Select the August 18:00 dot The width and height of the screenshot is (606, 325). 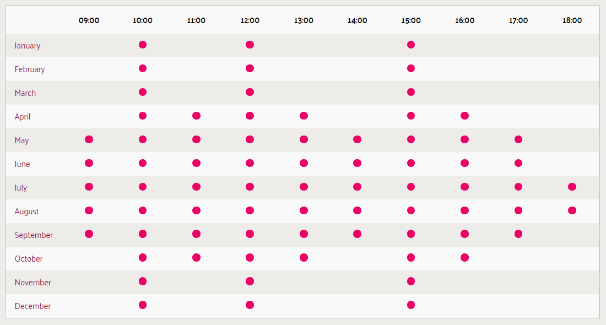[572, 210]
